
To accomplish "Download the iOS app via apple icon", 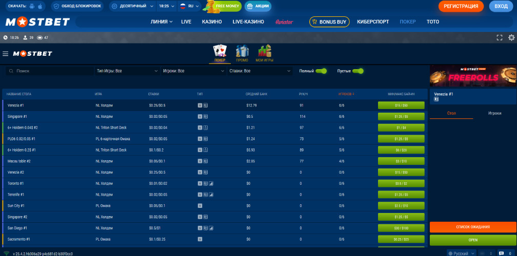I will coord(40,6).
